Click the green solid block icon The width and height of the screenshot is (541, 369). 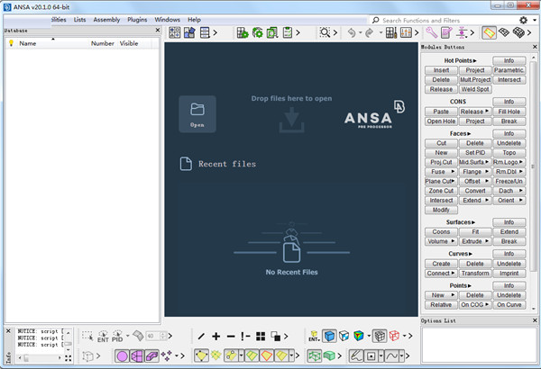(329, 355)
